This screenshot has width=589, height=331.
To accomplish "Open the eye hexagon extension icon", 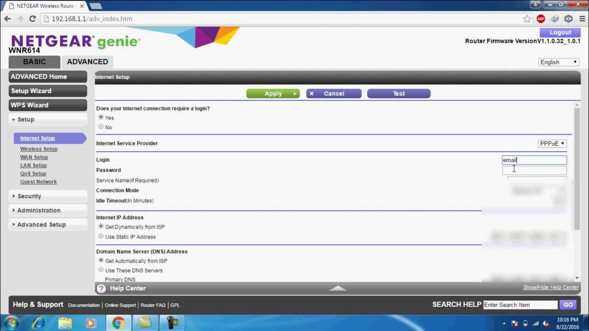I will click(568, 19).
